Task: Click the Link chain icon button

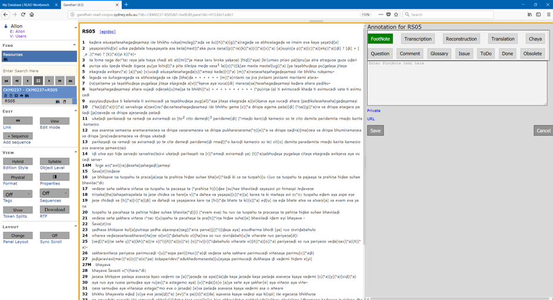Action: (18, 121)
